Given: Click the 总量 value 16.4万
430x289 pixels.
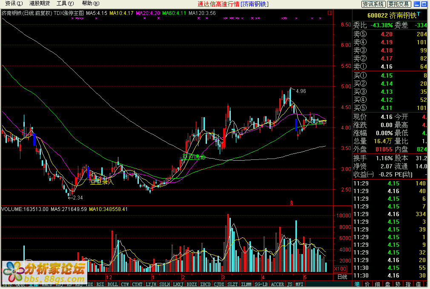Looking at the screenshot, I should point(383,141).
